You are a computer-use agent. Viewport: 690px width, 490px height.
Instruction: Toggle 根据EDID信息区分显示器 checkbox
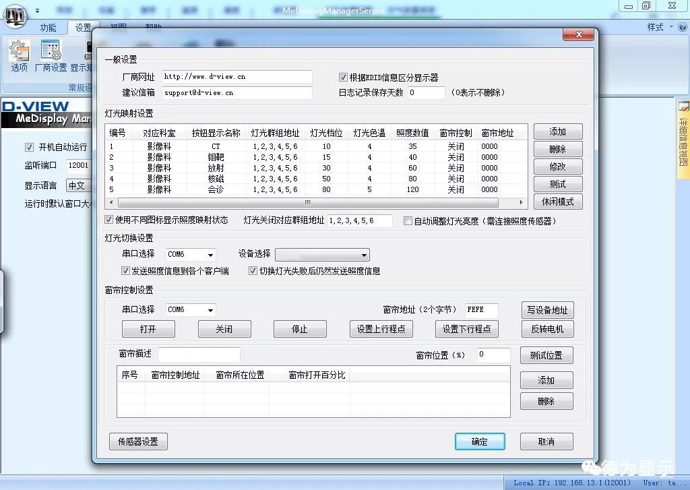343,78
